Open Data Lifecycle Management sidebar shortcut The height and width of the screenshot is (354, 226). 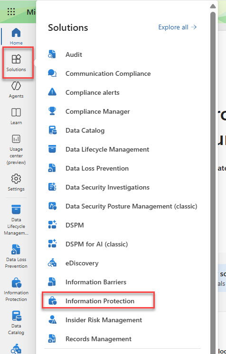(x=16, y=220)
